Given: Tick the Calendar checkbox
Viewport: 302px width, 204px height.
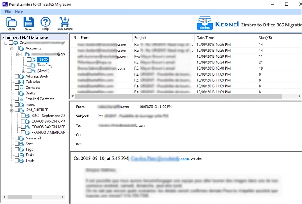Looking at the screenshot, I should click(x=17, y=82).
